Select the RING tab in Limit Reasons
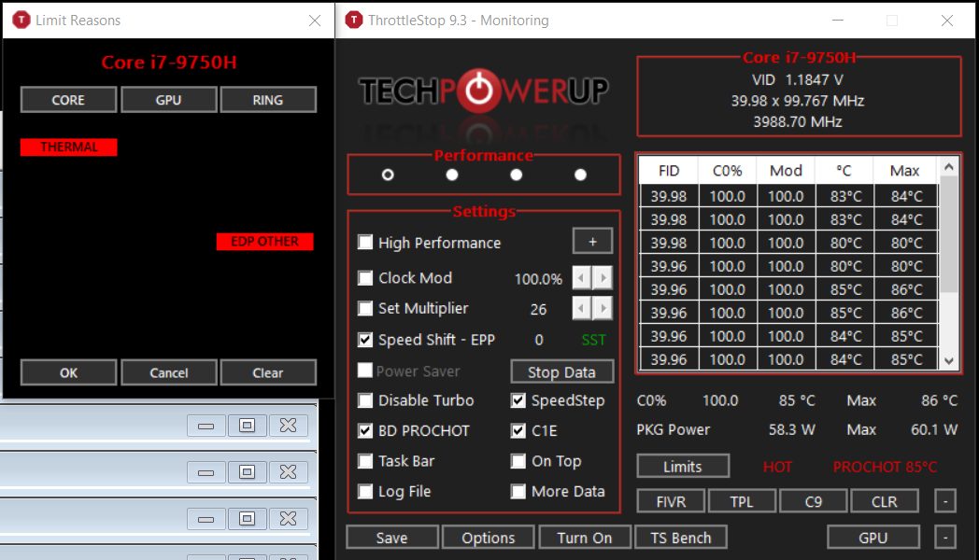 [268, 100]
